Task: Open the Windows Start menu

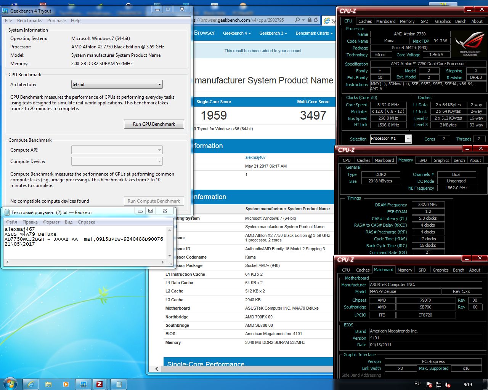Action: (x=10, y=384)
